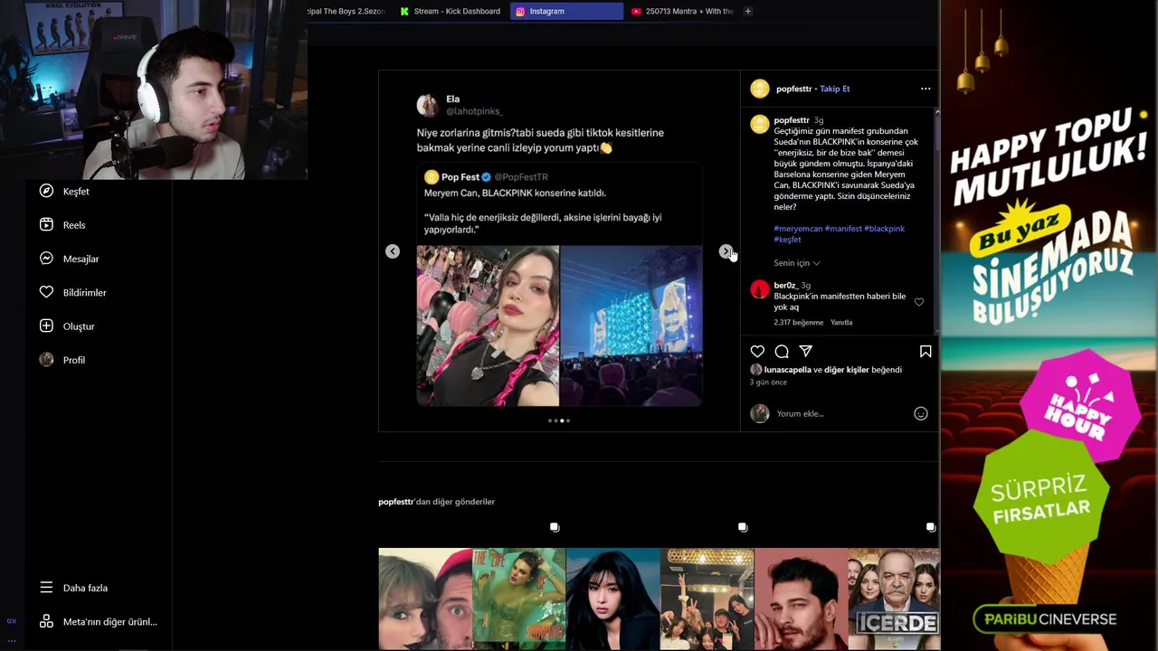This screenshot has width=1158, height=651.
Task: Save the post with bookmark icon
Action: [x=925, y=351]
